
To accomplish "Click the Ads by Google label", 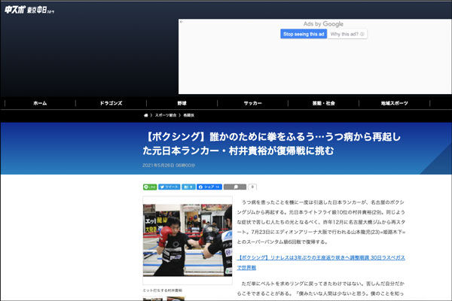I will pyautogui.click(x=323, y=24).
